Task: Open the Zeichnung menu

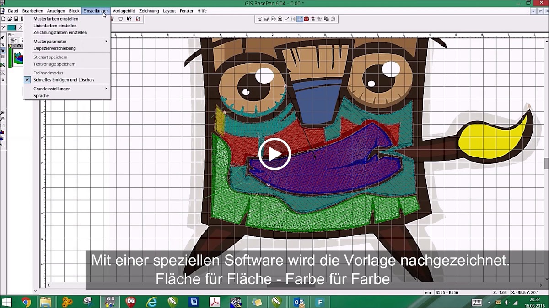Action: (x=149, y=11)
